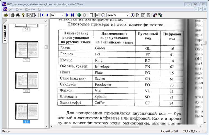Click the document icon in the menu bar
Screen dimensions: 209x135
click(x=5, y=9)
